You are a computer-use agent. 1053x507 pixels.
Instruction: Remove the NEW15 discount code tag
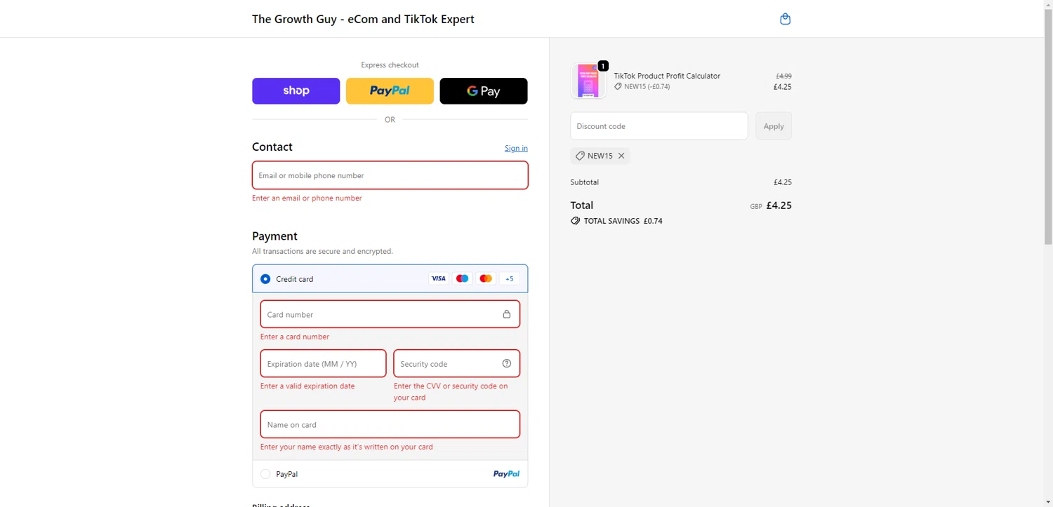coord(621,156)
